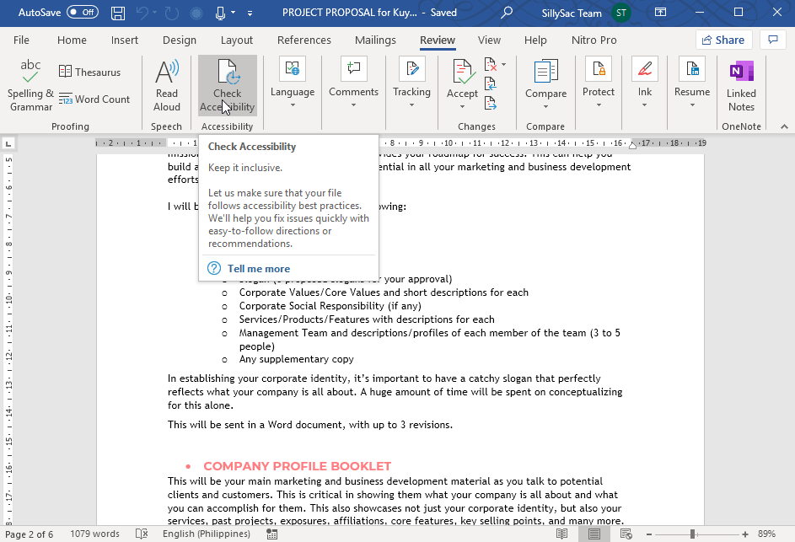Click English (Philippines) language status

[207, 534]
